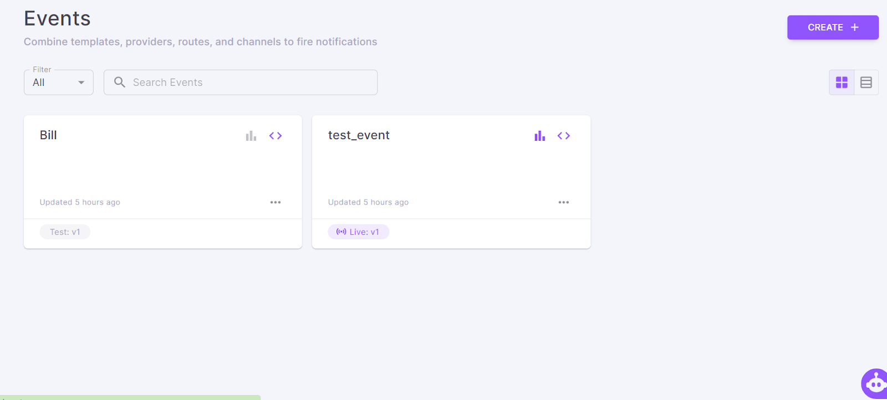Screen dimensions: 887x400
Task: Open the test_event event title
Action: click(x=359, y=135)
